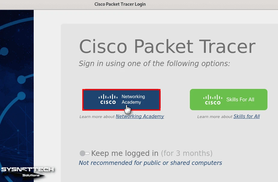
Task: Click the public computers warning text
Action: [150, 163]
